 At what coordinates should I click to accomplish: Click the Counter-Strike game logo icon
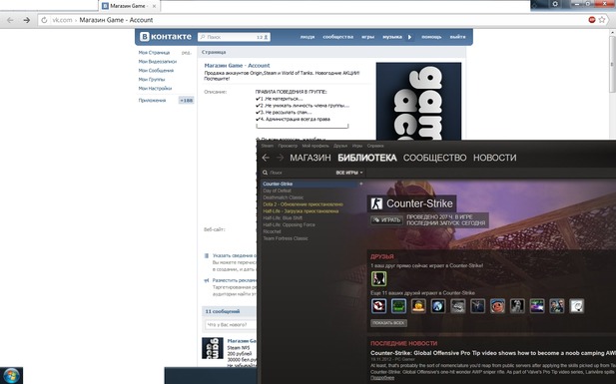tap(376, 203)
